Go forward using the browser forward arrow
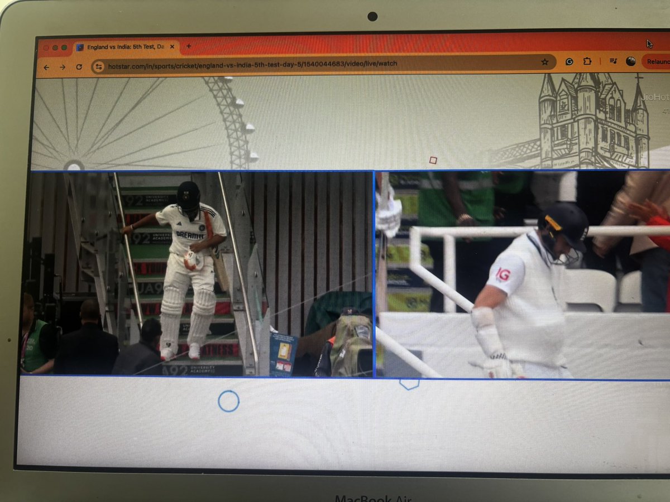Viewport: 670px width, 502px height. [x=63, y=67]
